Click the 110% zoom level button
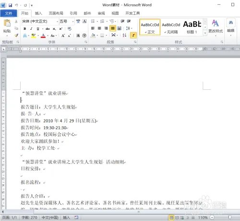The image size is (240, 221). [203, 218]
